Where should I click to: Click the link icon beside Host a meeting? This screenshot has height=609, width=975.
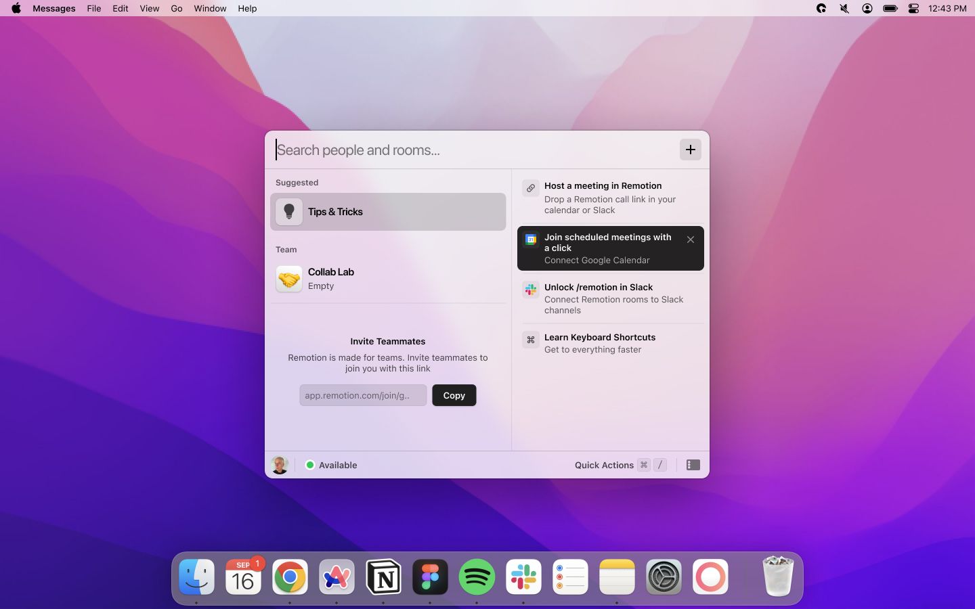pos(531,188)
